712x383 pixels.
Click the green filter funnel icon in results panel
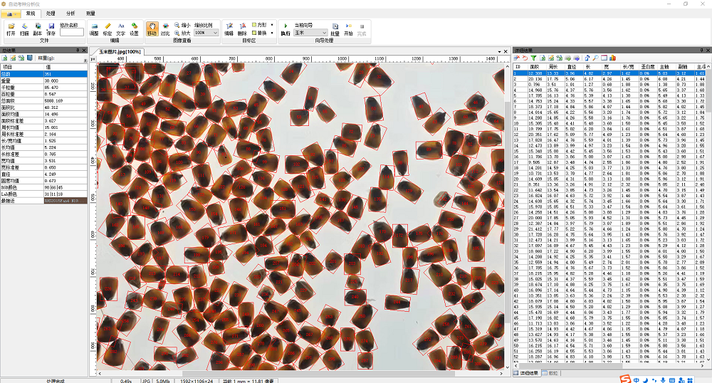[x=533, y=58]
